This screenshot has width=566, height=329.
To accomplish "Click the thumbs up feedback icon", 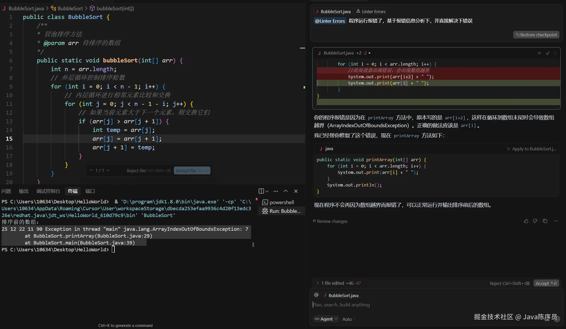I will [526, 221].
